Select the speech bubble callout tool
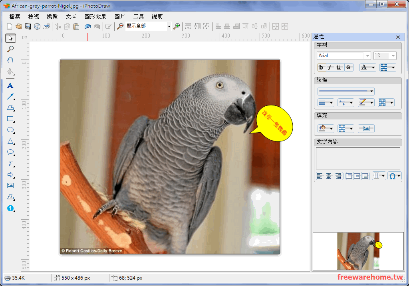Screen dimensions: 409x286 tap(10, 153)
